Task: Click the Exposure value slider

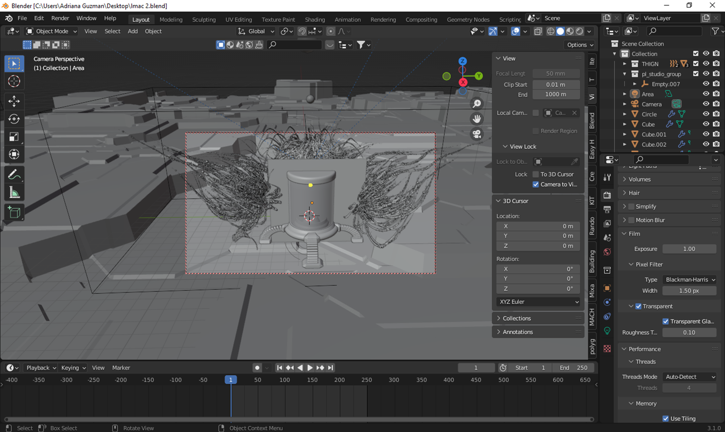Action: pyautogui.click(x=690, y=249)
